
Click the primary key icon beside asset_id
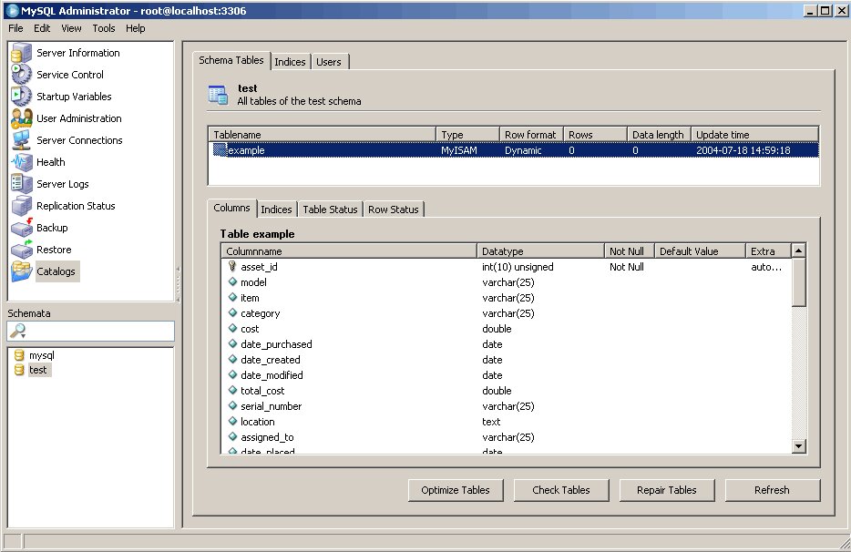(232, 266)
